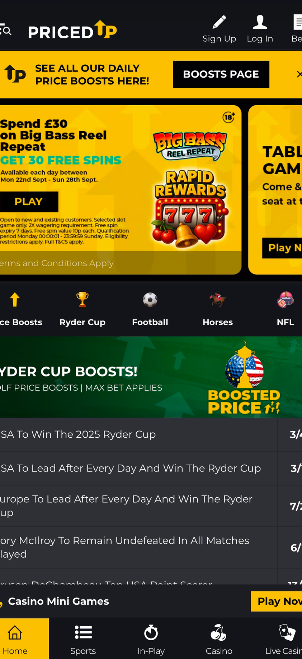The image size is (302, 659).
Task: Click Play on Big Bass promo
Action: 29,202
